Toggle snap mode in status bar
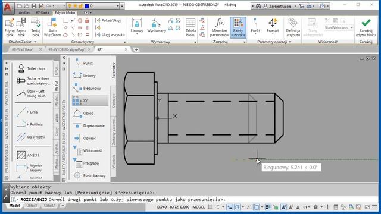381x214 pixels. pos(217,207)
